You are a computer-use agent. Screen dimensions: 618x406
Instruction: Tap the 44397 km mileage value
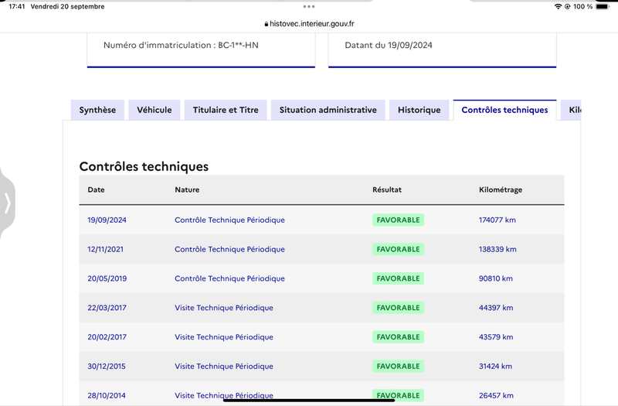[x=496, y=308]
